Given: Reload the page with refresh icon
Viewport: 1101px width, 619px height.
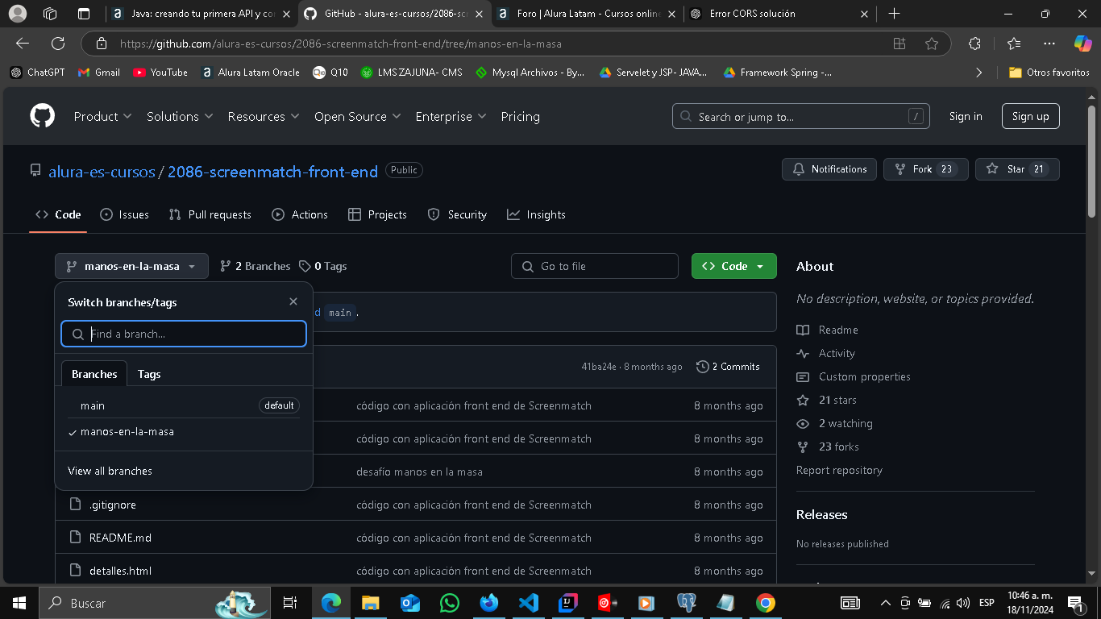Looking at the screenshot, I should coord(58,44).
